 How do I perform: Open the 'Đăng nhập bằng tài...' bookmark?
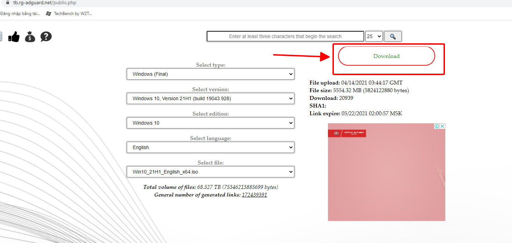(x=20, y=14)
